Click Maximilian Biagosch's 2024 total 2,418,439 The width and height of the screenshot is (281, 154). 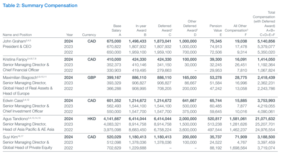point(266,77)
